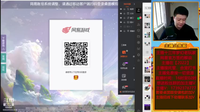Toggle the lock on the 摄像头 source
Viewport: 200px width, 112px height.
point(124,31)
